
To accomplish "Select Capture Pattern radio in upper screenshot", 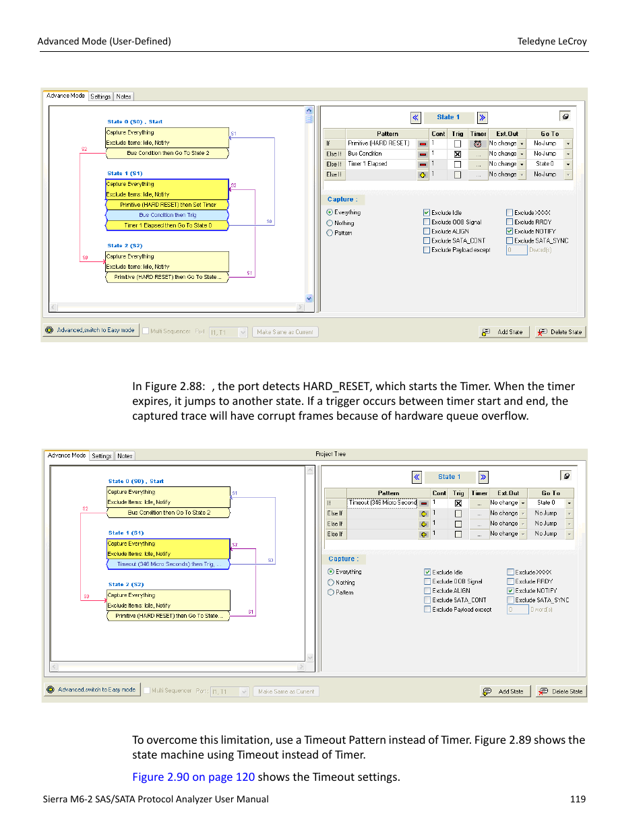I will click(x=330, y=233).
